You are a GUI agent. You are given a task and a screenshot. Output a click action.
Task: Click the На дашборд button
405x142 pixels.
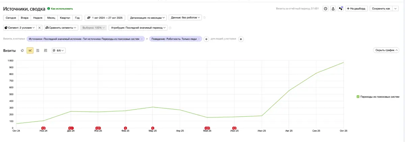pyautogui.click(x=356, y=9)
